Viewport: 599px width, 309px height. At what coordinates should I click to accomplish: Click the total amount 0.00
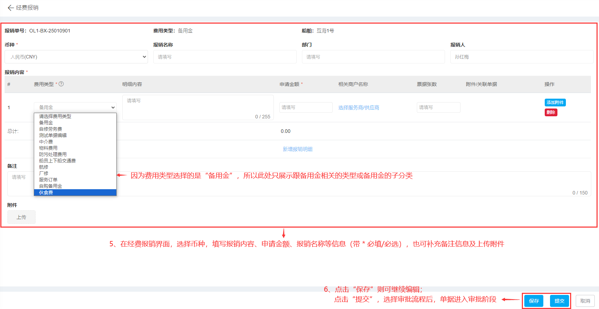tap(286, 131)
